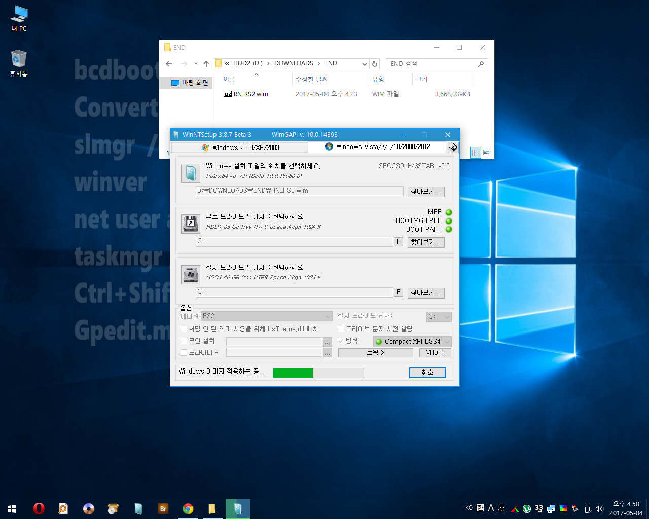Open the unselected WinNTSetup taskbar icon
Image resolution: width=649 pixels, height=519 pixels.
(138, 508)
